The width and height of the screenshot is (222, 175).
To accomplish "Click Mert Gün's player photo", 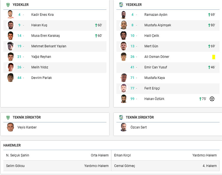I will click(124, 46).
